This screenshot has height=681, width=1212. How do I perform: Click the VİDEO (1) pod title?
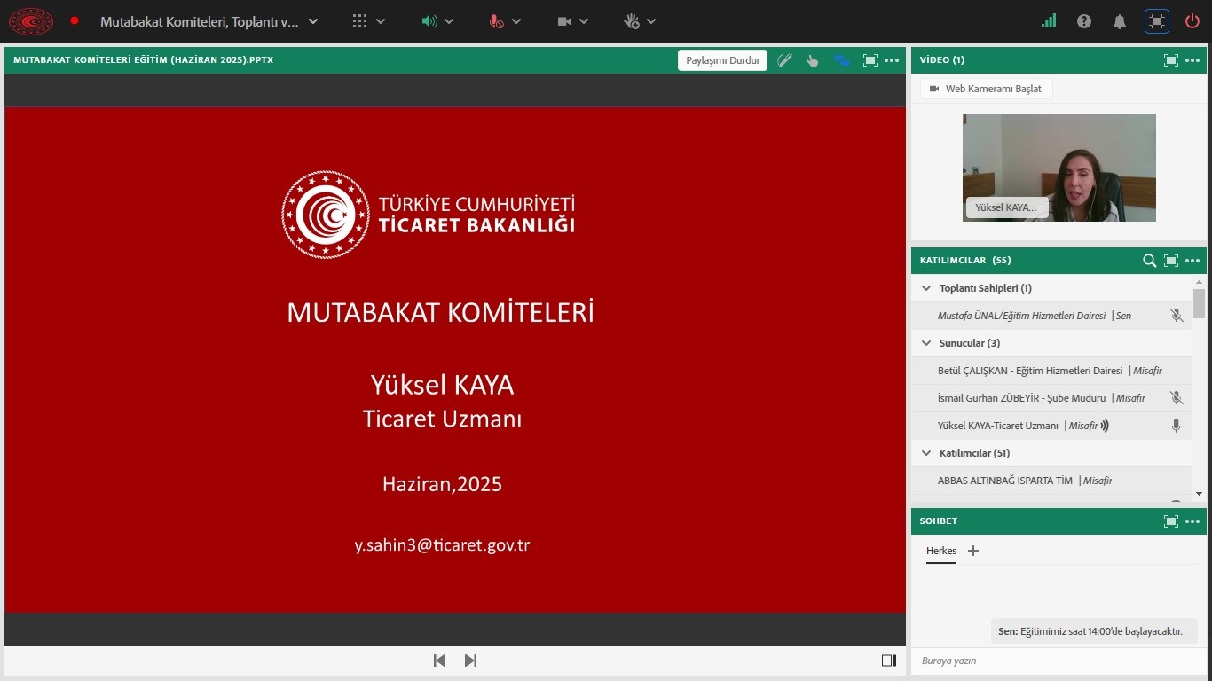click(x=942, y=60)
